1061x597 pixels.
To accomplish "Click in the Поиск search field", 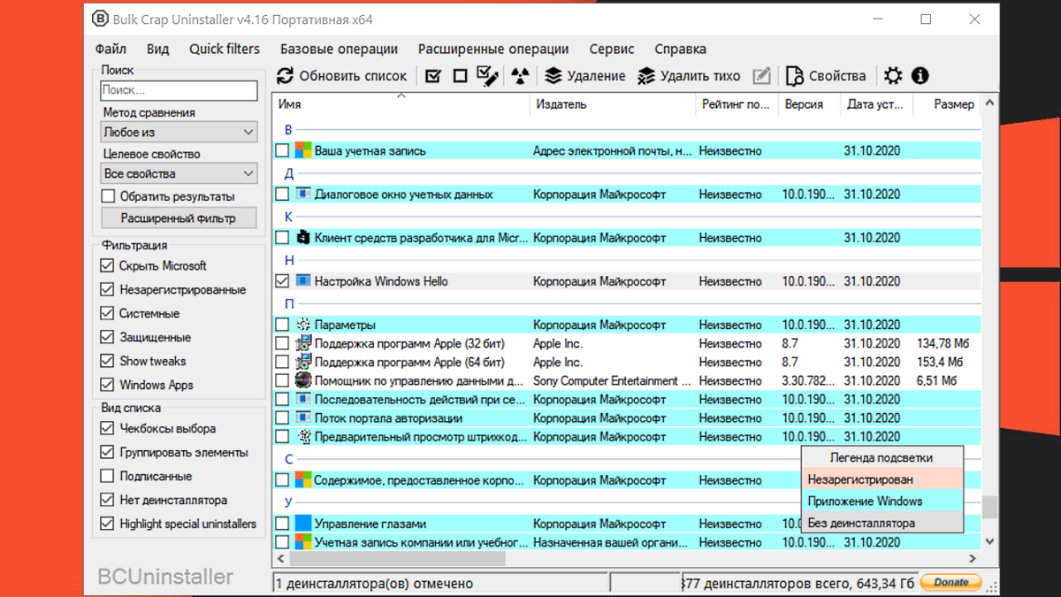I will pos(179,90).
